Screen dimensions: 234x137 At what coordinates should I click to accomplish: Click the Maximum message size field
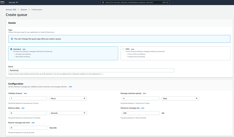click(x=140, y=113)
